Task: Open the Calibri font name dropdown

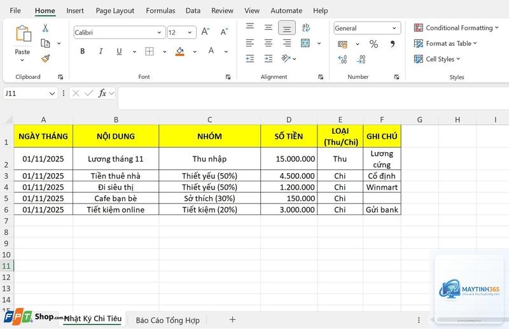Action: click(x=159, y=32)
